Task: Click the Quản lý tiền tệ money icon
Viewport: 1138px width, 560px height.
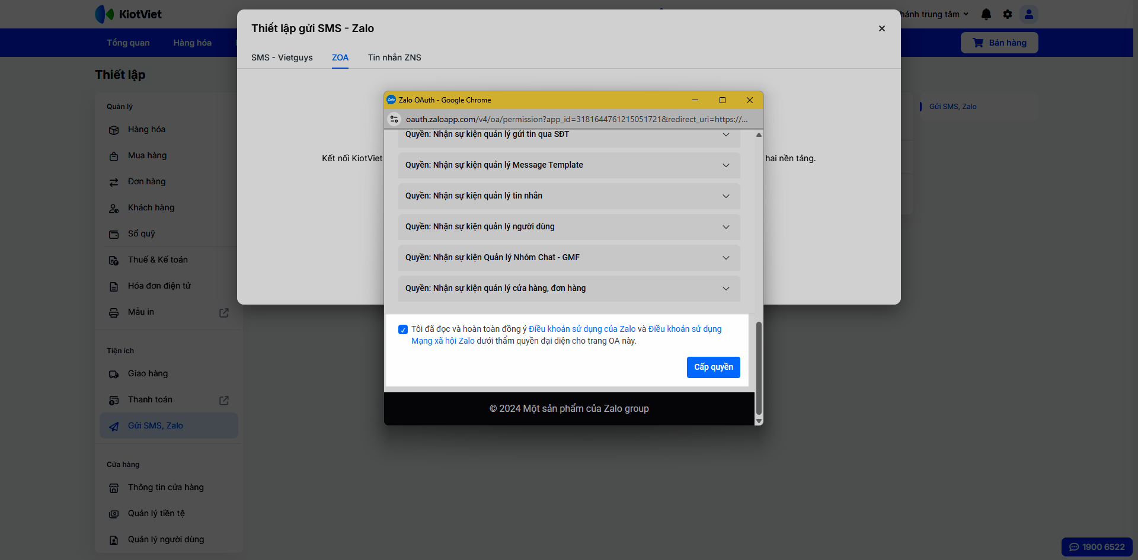Action: [x=114, y=514]
